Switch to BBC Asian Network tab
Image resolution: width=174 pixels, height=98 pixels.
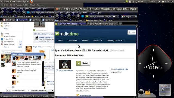(102, 24)
